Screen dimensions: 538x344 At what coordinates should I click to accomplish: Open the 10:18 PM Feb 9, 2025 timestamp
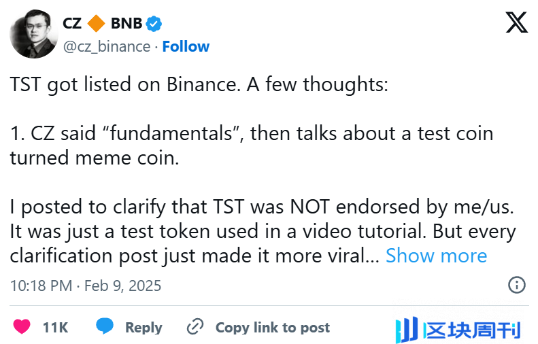[x=86, y=285]
